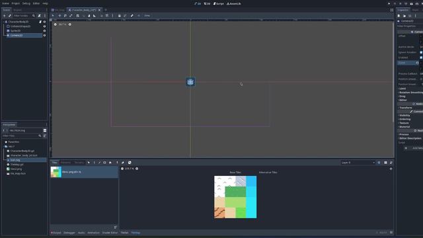The width and height of the screenshot is (423, 238).
Task: Toggle distraction free mode icon
Action: (x=392, y=10)
